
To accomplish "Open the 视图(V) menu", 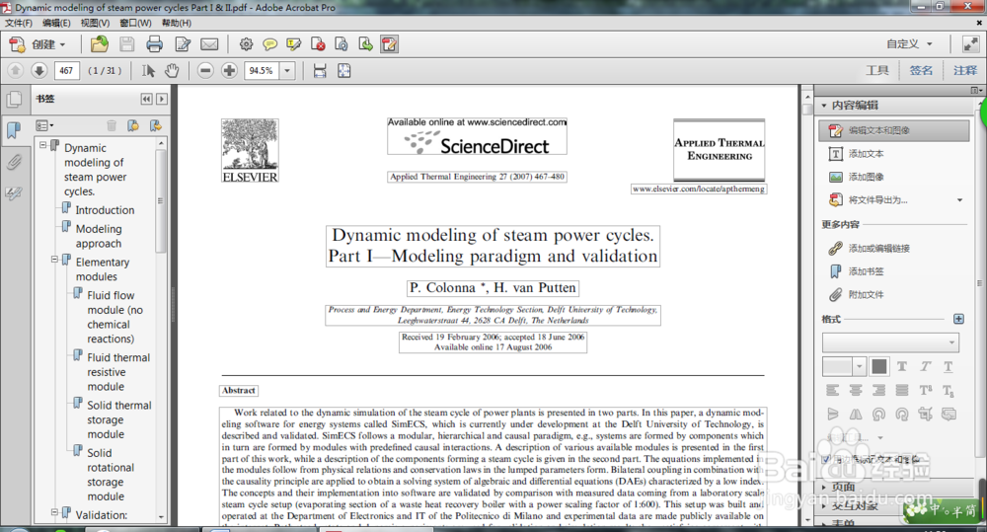I will [x=95, y=23].
